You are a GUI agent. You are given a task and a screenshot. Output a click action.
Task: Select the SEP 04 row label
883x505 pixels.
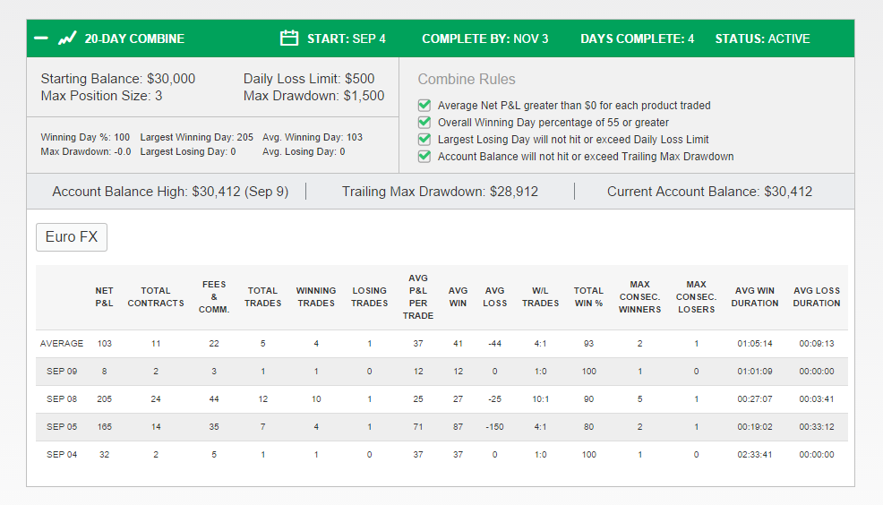tap(62, 454)
